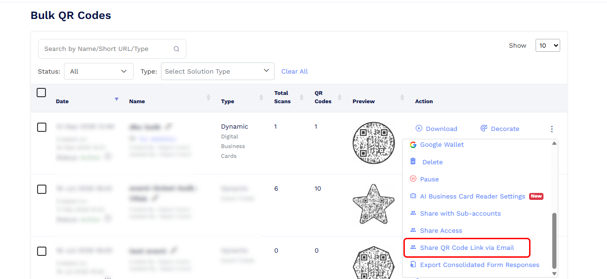This screenshot has width=607, height=279.
Task: Click the Decorate icon in the first row
Action: click(484, 128)
